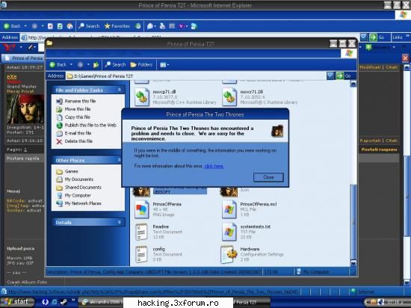Screen dimensions: 411x308
Task: Collapse the Other Places panel
Action: click(120, 160)
